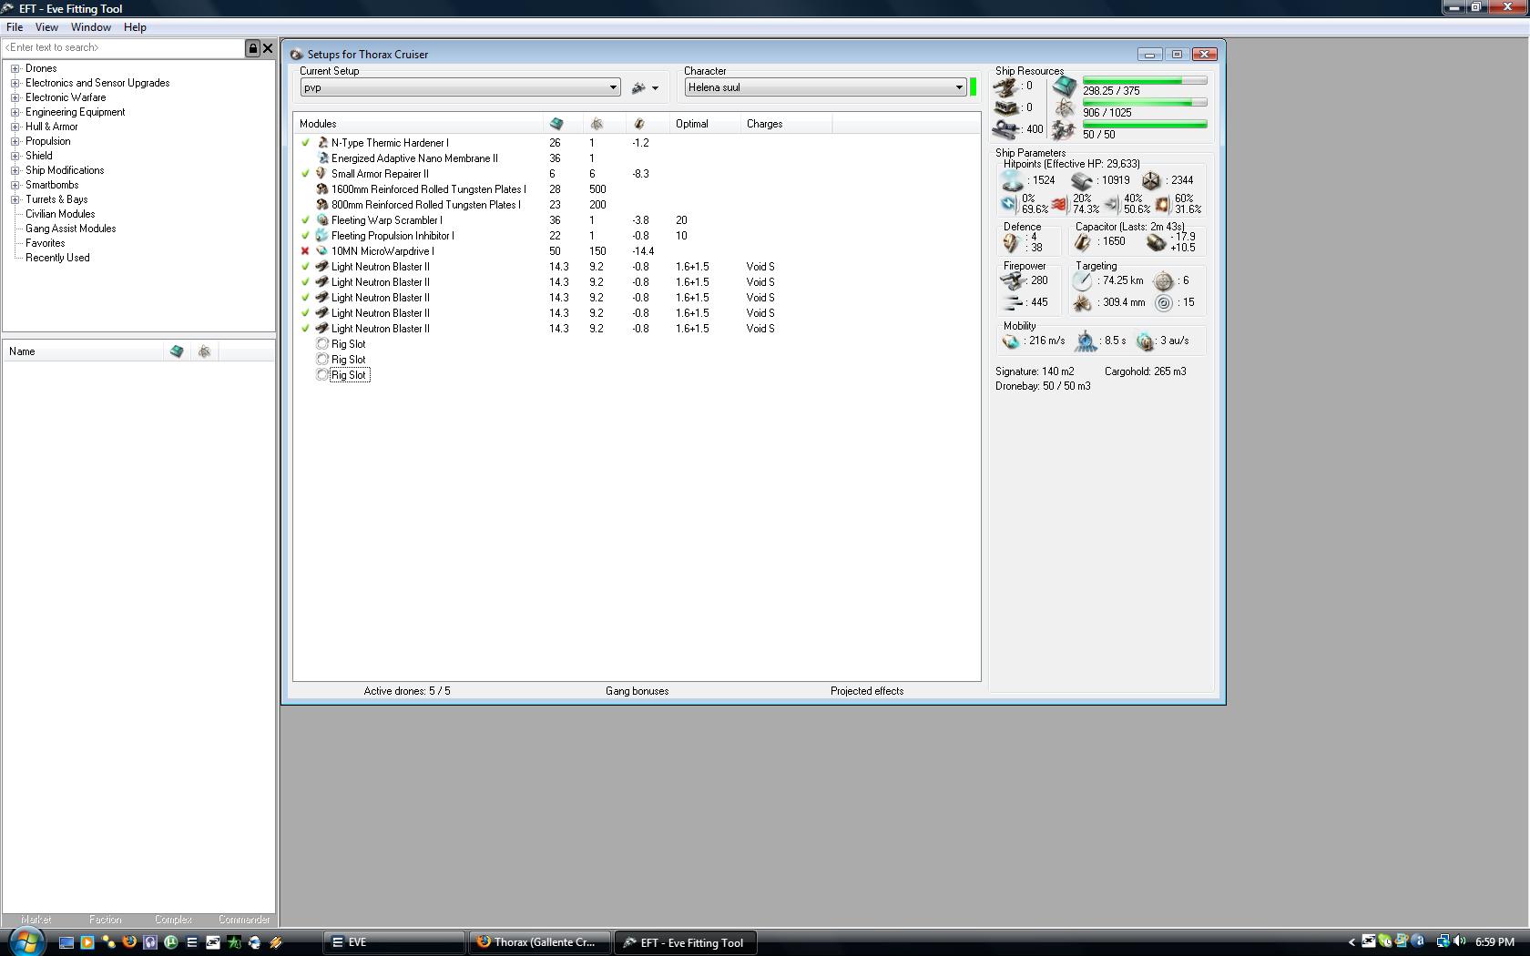
Task: Click the shield hitpoints icon showing 1524
Action: click(1012, 180)
